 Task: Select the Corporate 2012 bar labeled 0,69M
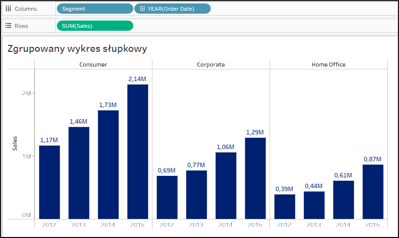coord(167,197)
